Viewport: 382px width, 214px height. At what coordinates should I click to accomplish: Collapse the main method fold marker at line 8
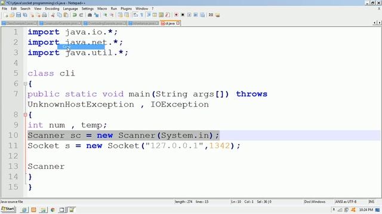coord(25,115)
